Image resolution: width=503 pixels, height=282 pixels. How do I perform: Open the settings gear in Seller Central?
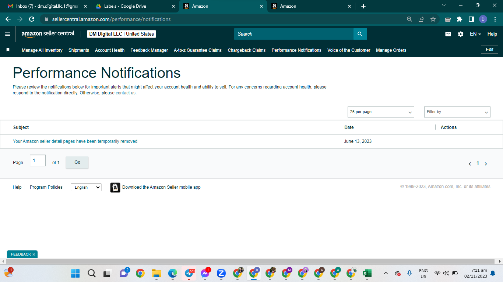point(461,34)
